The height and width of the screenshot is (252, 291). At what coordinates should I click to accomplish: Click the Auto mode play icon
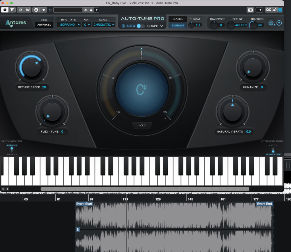[123, 26]
